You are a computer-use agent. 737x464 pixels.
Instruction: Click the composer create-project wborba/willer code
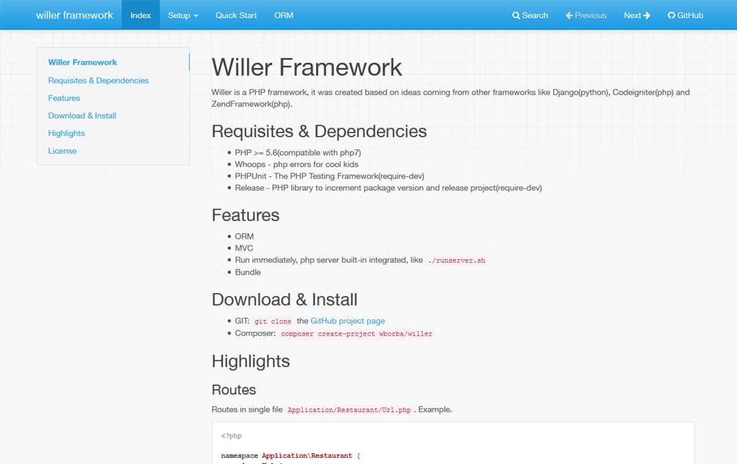[x=356, y=333]
